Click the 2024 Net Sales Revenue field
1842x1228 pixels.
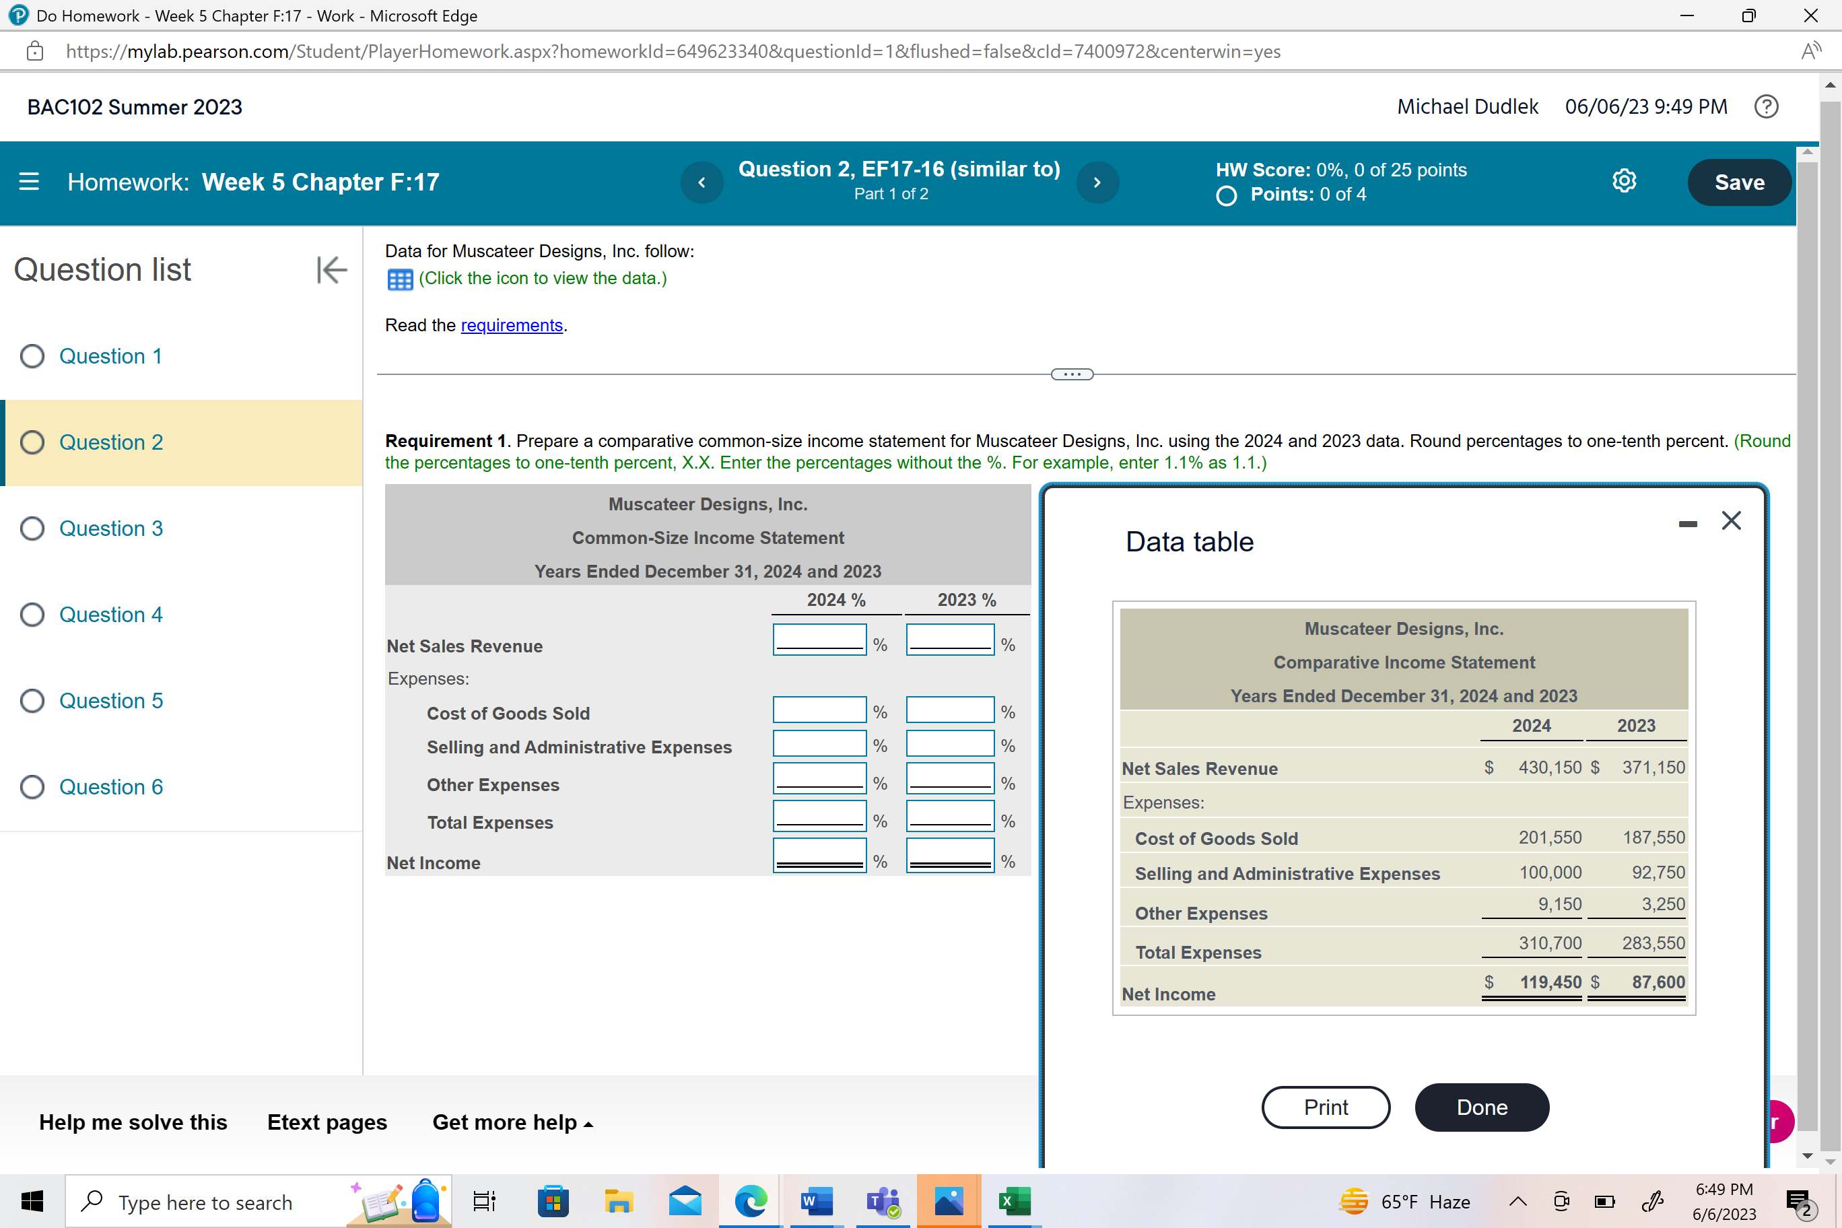(x=819, y=638)
